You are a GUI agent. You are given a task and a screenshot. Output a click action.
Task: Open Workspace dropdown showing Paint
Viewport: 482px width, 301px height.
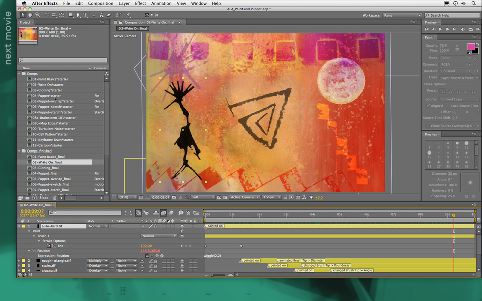point(402,15)
